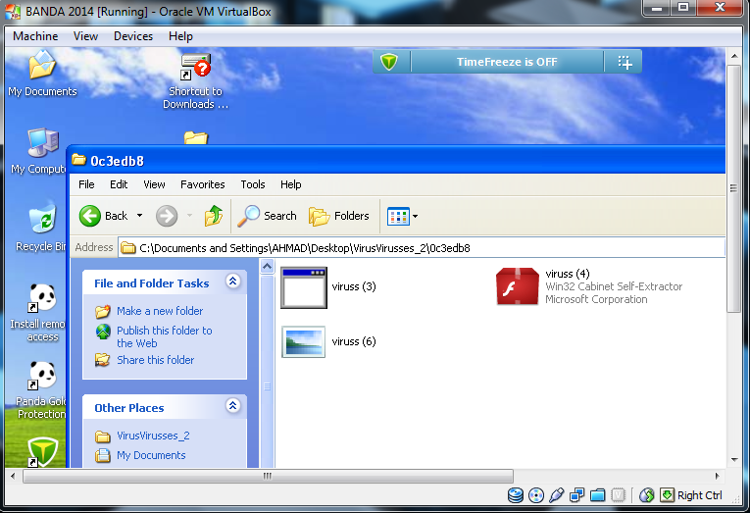The height and width of the screenshot is (513, 750).
Task: Click the Views icon button
Action: click(398, 217)
